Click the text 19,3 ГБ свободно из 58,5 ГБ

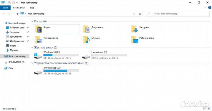click(57, 74)
